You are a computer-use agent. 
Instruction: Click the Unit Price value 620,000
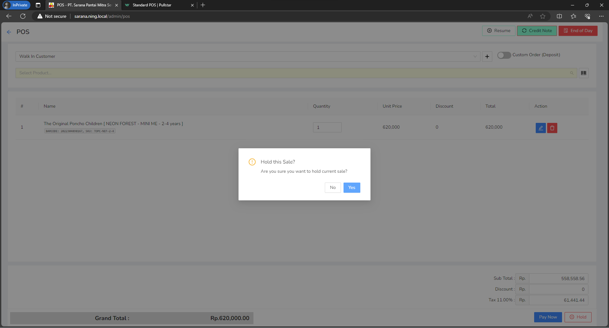tap(391, 127)
